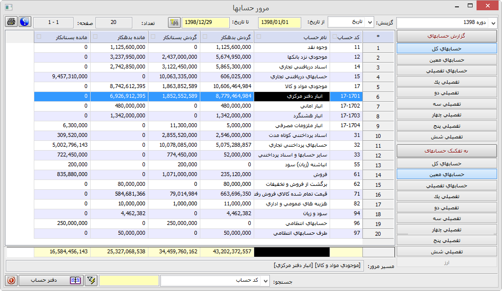The height and width of the screenshot is (291, 502).
Task: Toggle the checkbox in مانده بستانکار column header
Action: pyautogui.click(x=39, y=37)
